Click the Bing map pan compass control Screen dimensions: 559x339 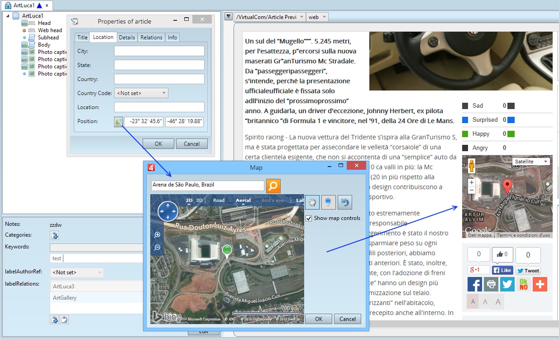(168, 211)
